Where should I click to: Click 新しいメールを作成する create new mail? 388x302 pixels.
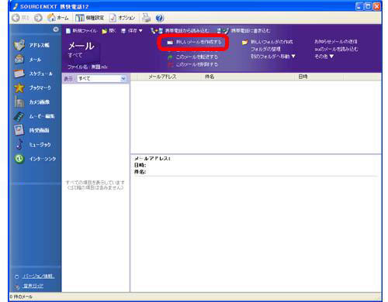click(195, 42)
